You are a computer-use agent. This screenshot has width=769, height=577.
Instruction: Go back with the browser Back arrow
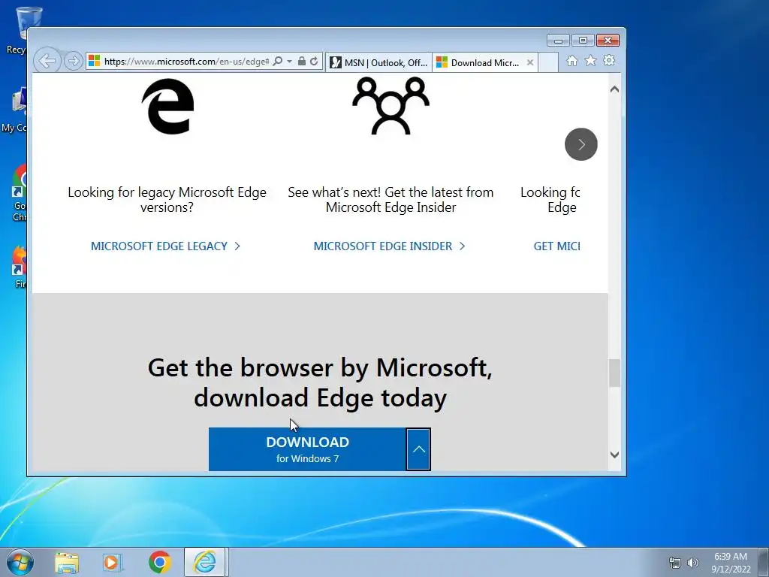tap(47, 62)
